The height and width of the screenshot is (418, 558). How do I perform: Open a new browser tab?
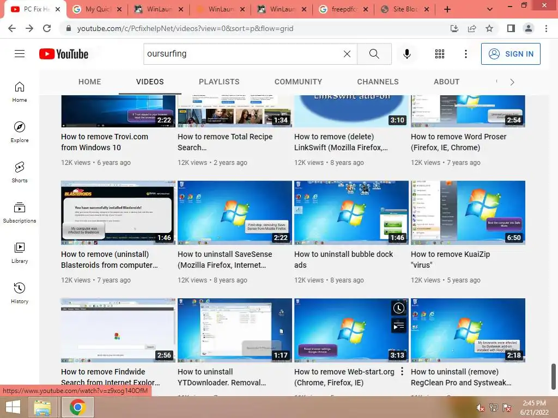click(x=447, y=9)
